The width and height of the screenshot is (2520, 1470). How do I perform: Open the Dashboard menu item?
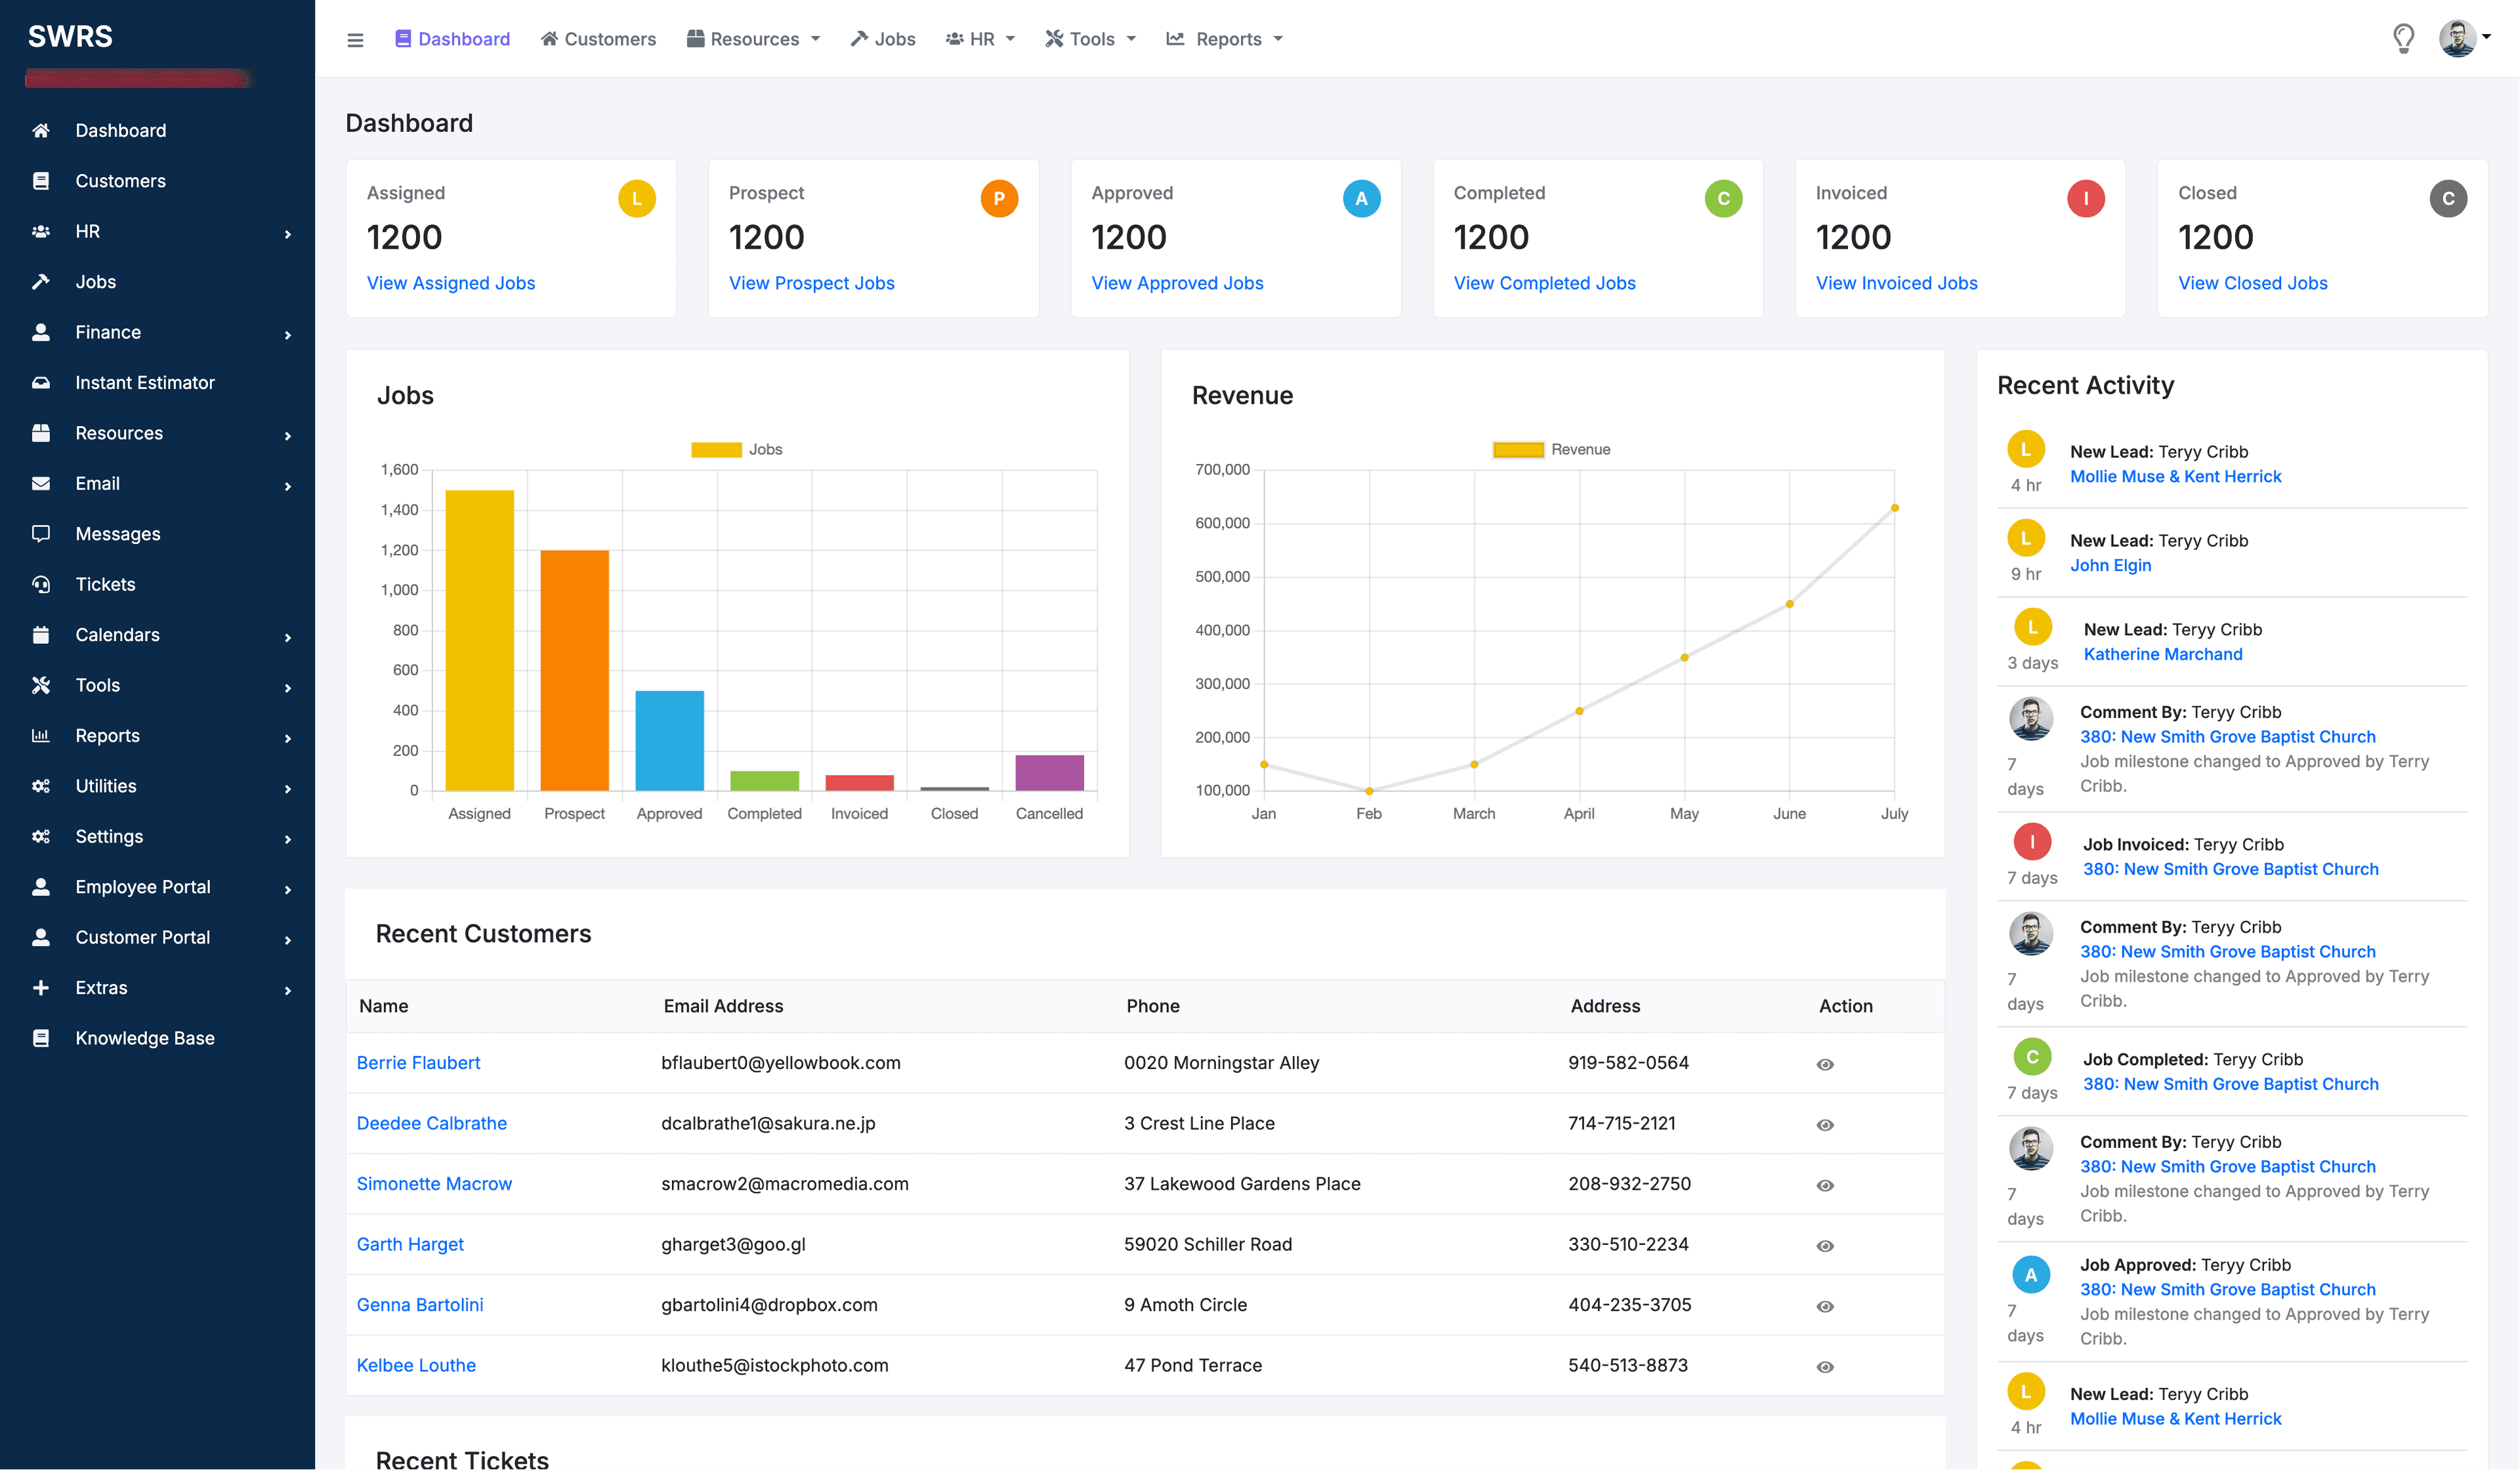click(x=120, y=130)
